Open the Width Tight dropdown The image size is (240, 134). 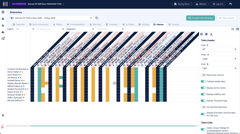point(219,68)
